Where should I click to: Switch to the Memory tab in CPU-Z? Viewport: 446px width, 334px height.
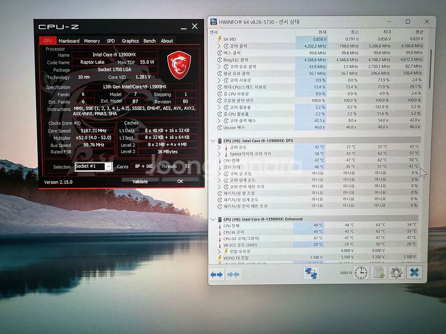click(92, 41)
